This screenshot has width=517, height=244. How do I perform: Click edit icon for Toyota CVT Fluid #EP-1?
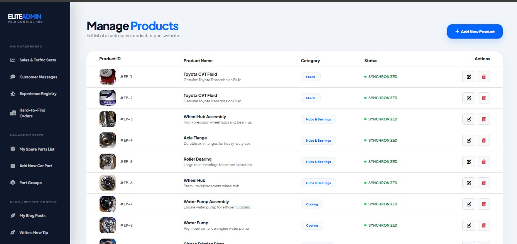[468, 77]
